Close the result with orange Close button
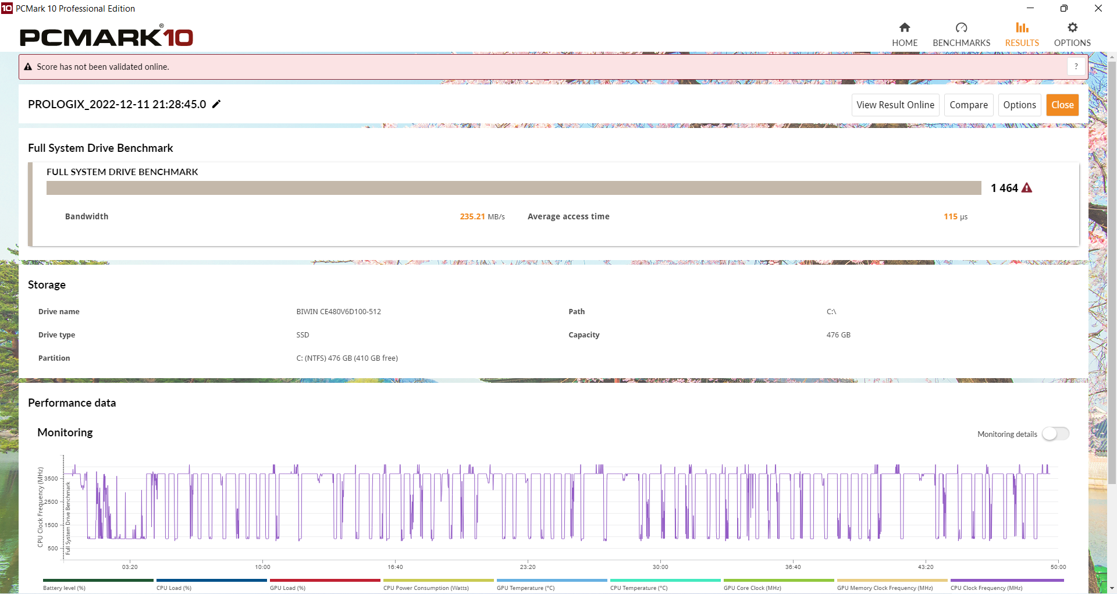The height and width of the screenshot is (594, 1117). pyautogui.click(x=1062, y=105)
